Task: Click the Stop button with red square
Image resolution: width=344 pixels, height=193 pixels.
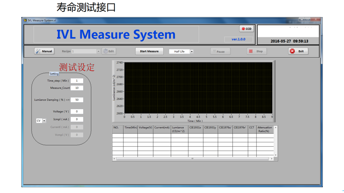Action: tap(256, 51)
